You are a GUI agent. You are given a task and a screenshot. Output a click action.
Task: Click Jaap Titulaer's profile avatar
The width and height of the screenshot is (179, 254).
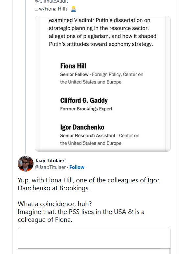click(26, 164)
